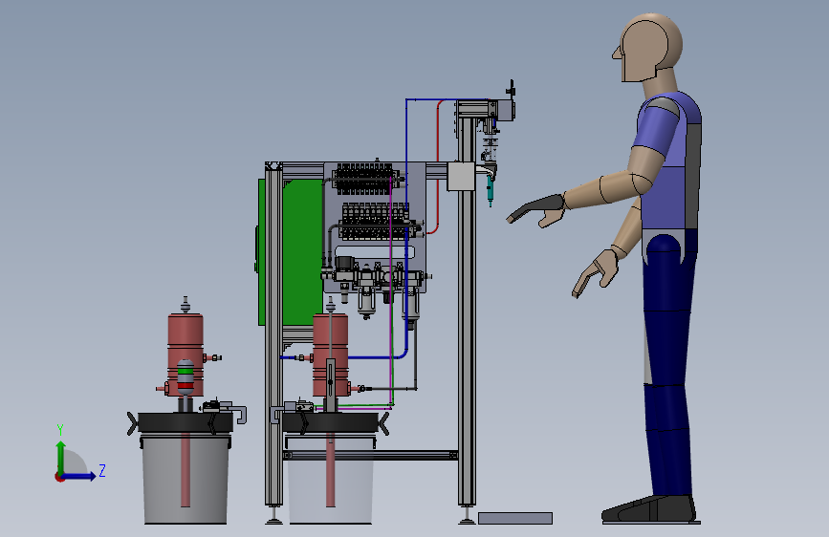Click the gray floor plate near the mannequin's feet

tap(515, 518)
